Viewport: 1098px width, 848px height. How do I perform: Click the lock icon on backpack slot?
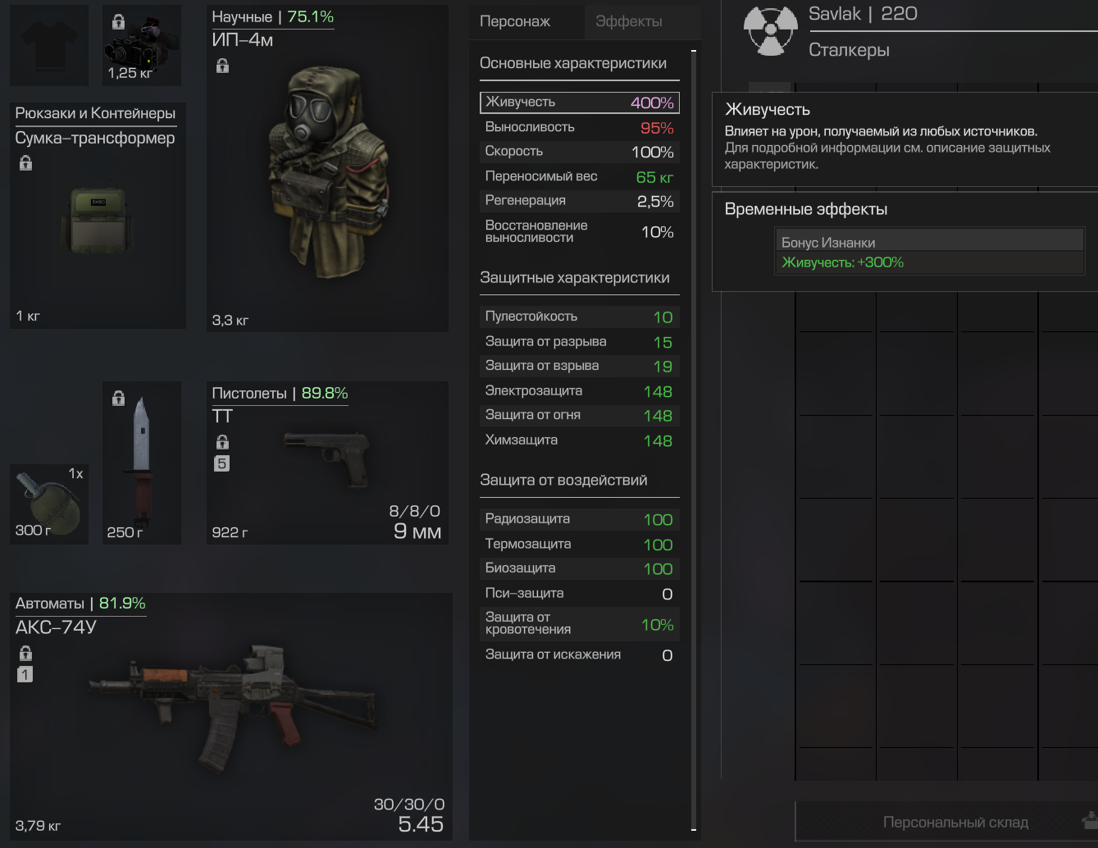25,163
